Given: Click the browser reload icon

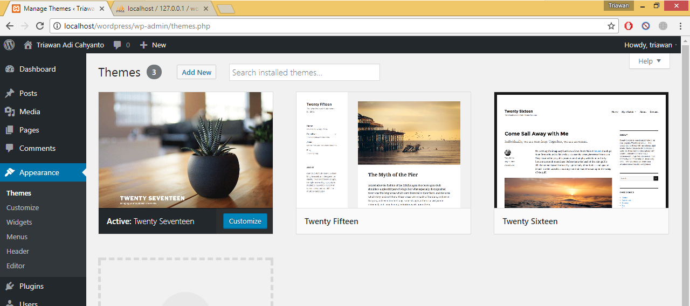Looking at the screenshot, I should click(40, 26).
